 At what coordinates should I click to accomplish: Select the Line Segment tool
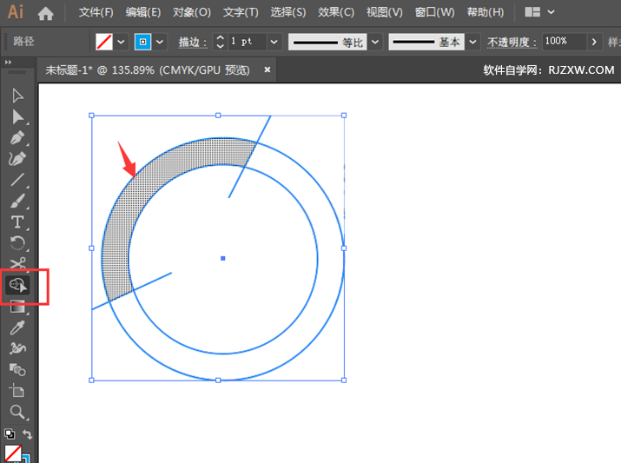pos(17,180)
